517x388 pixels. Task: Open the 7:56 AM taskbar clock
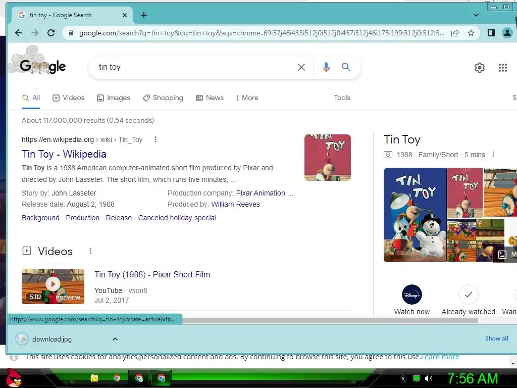472,378
